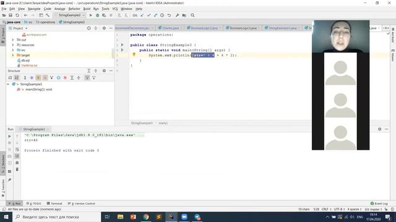Click Git master branch in status bar
Screen dimensions: 396x222
coord(373,209)
